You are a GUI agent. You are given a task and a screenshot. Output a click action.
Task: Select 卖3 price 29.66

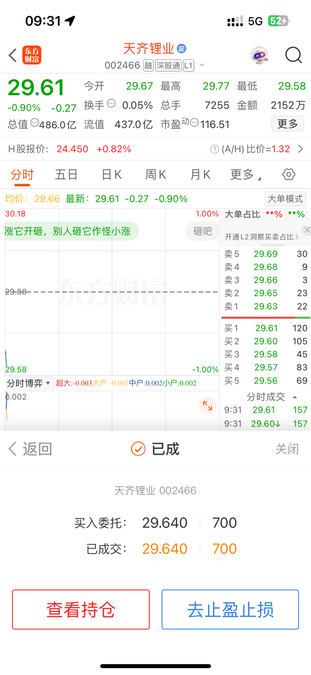click(x=266, y=280)
